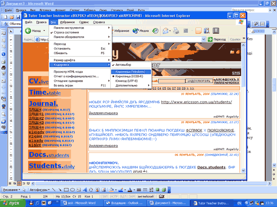Click into the email input field

[x=172, y=81]
